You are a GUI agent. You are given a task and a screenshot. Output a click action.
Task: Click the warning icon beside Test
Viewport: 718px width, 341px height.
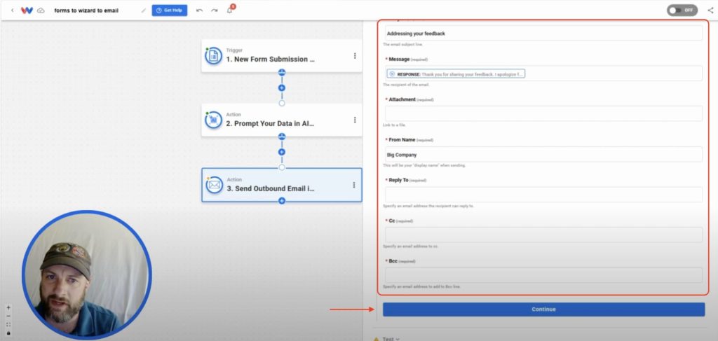(376, 339)
